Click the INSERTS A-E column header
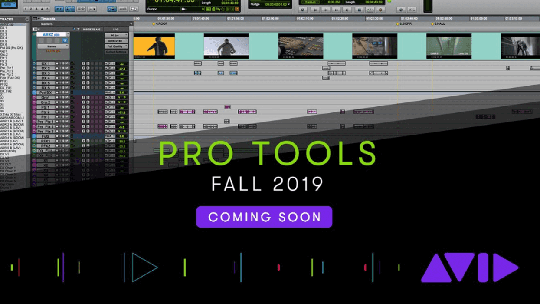The height and width of the screenshot is (304, 540). 92,29
